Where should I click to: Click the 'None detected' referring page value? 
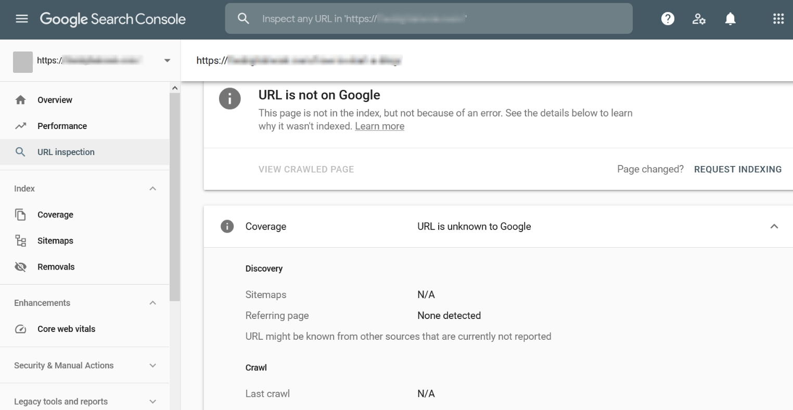point(449,315)
